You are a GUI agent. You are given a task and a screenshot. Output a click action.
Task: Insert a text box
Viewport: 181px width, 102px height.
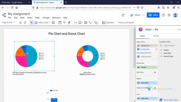(86, 23)
